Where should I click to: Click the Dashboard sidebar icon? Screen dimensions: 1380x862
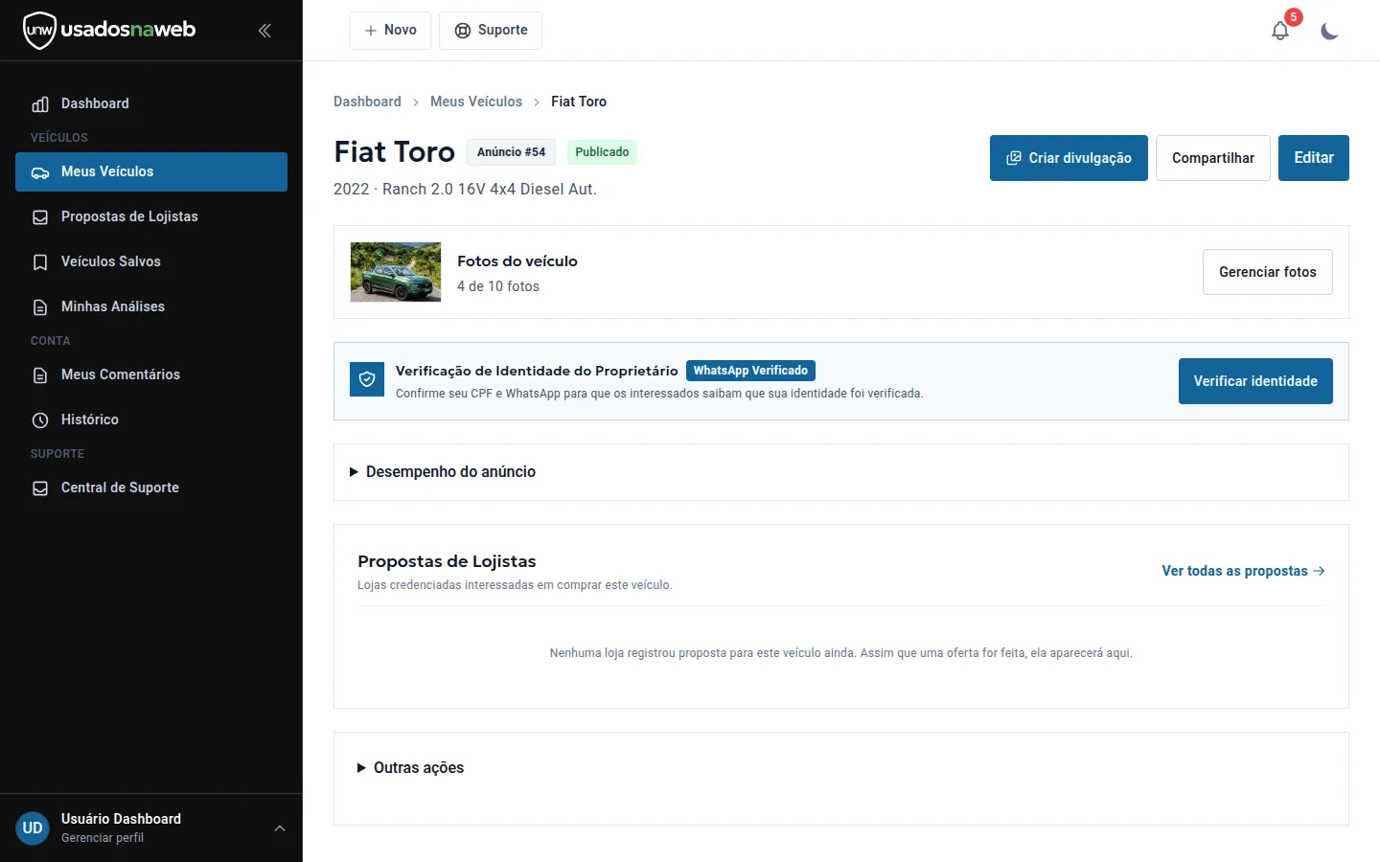point(40,104)
